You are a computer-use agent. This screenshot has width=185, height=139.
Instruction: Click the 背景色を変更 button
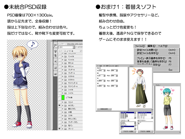coord(104,109)
